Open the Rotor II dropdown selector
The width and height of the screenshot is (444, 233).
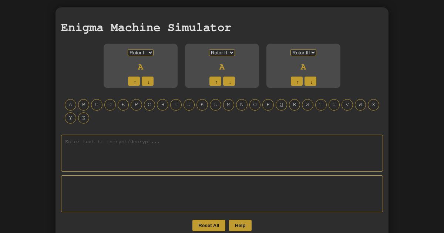click(x=222, y=53)
